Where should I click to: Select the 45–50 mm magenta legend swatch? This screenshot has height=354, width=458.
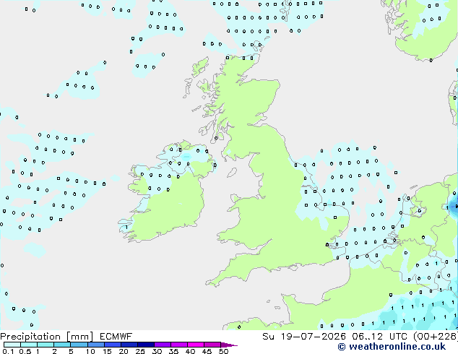[212, 345]
